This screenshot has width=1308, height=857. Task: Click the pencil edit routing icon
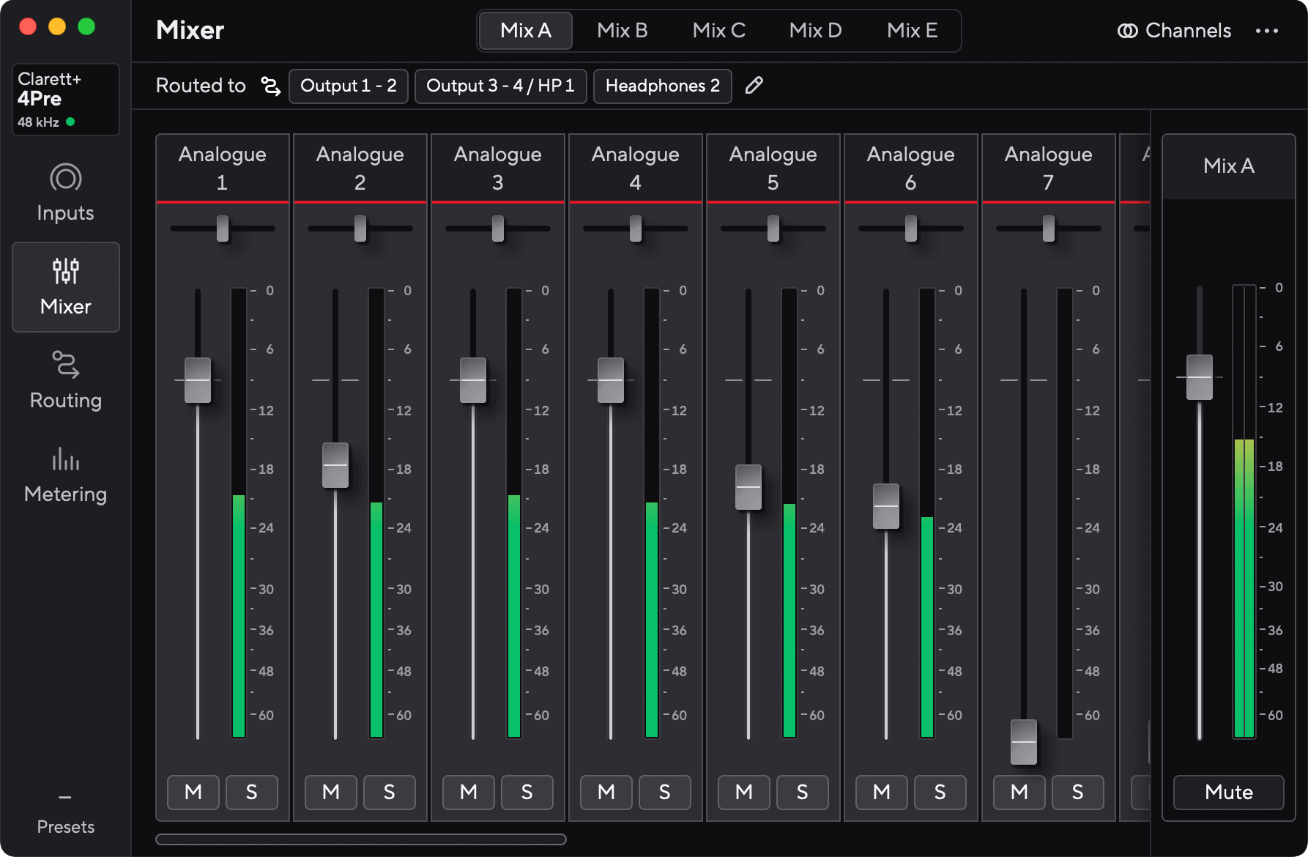point(754,86)
